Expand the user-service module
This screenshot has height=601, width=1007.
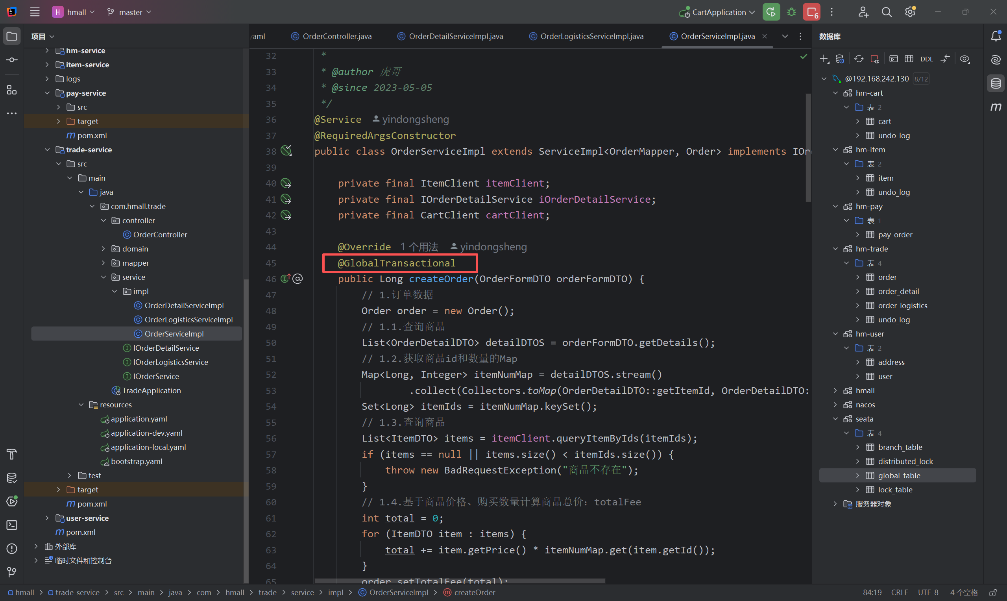(x=47, y=518)
